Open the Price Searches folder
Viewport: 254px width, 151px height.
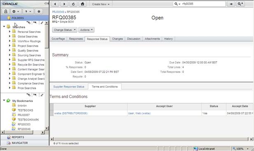27,88
